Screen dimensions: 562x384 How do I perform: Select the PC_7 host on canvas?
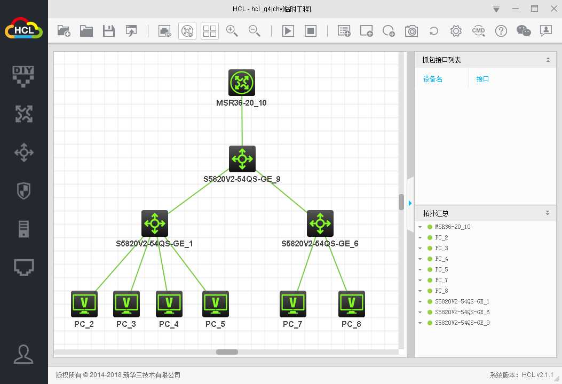click(293, 304)
